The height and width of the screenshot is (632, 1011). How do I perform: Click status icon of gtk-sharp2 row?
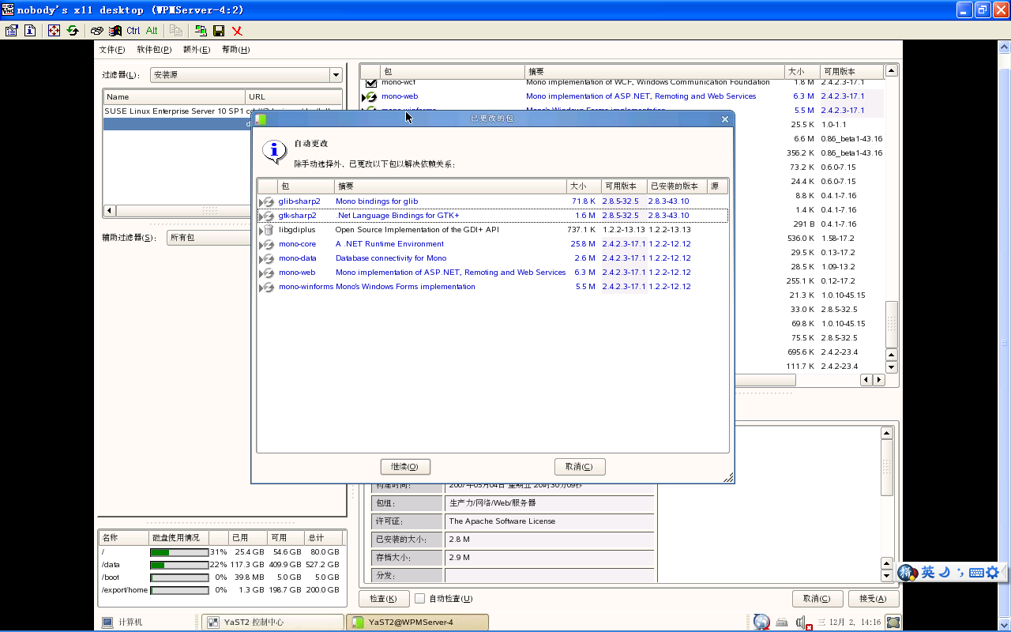268,216
